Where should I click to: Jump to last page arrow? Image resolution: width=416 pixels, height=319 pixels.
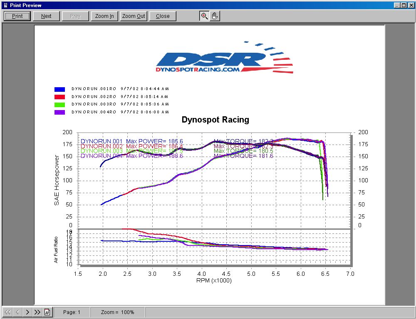pyautogui.click(x=37, y=312)
